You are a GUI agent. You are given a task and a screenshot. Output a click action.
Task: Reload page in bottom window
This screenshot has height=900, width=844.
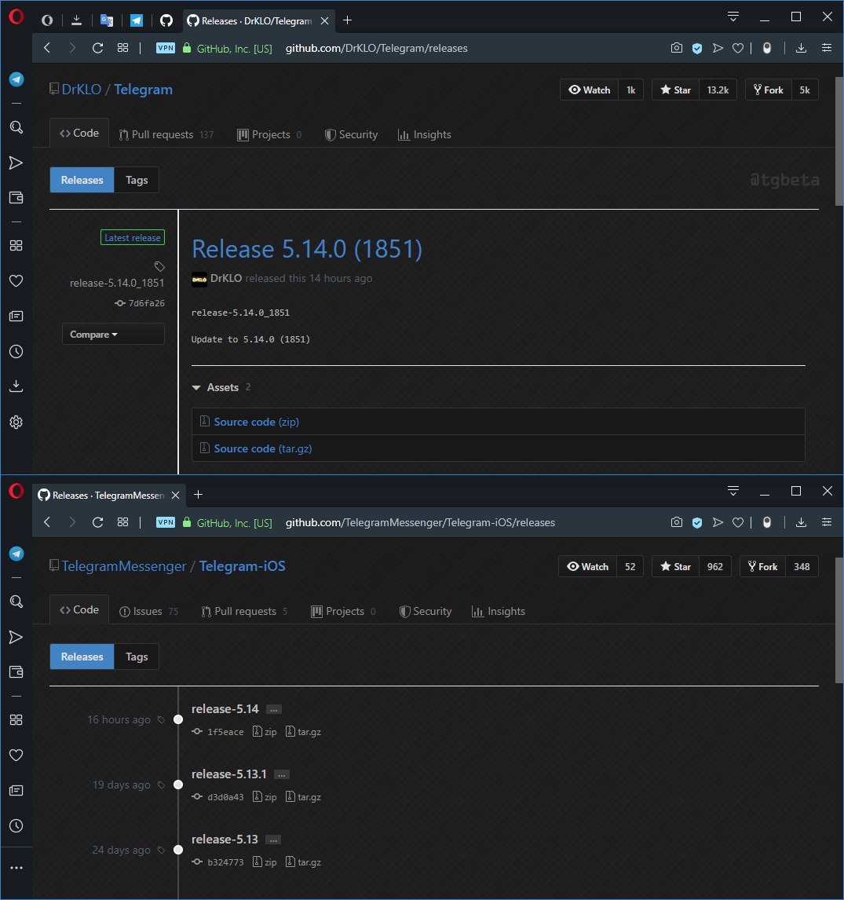click(97, 522)
